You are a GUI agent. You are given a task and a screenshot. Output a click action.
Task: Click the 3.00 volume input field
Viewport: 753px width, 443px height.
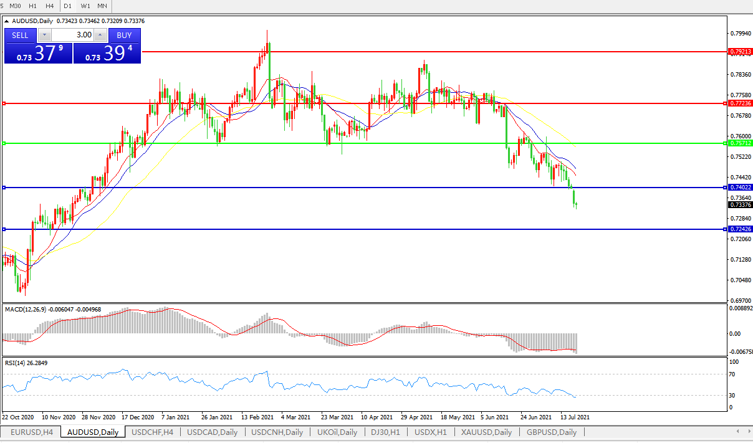tap(72, 35)
